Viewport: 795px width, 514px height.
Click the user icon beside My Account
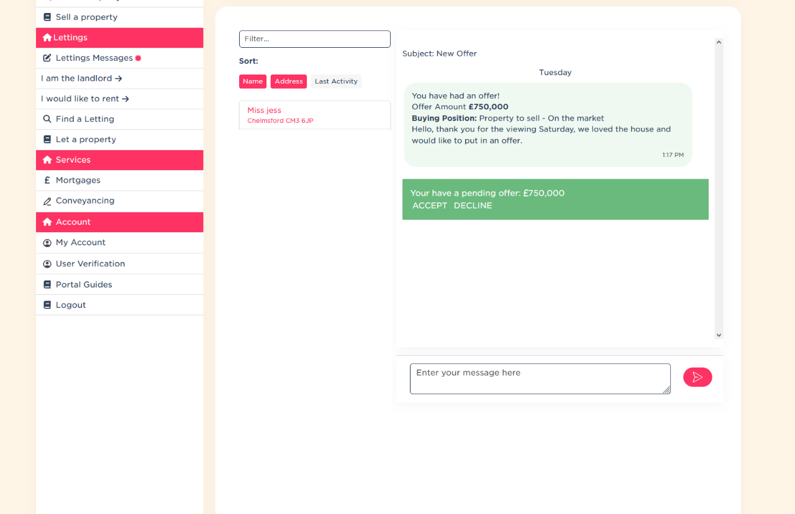coord(47,243)
